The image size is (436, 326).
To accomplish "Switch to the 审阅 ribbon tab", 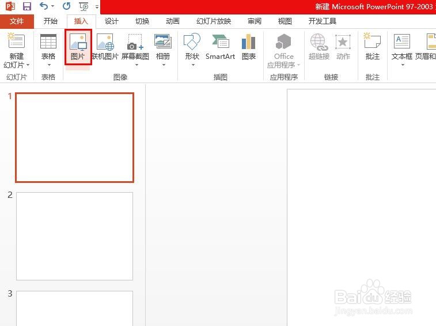I will click(255, 21).
